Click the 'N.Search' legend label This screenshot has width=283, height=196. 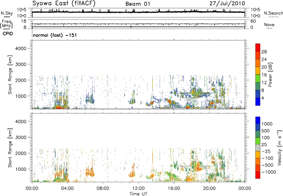tap(273, 13)
